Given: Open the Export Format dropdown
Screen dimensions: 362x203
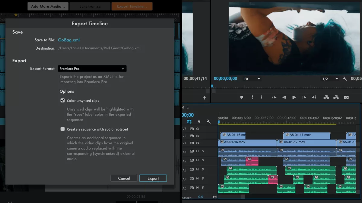Looking at the screenshot, I should [x=92, y=69].
